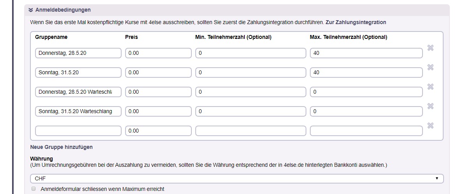Remove the Sonntag, 31.5.20 group row
The height and width of the screenshot is (194, 458).
coord(430,67)
